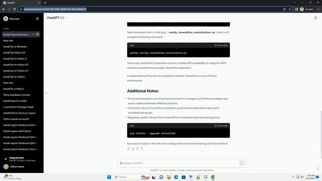
Task: Open Install Jupyter Notebook Tutorial chat
Action: click(20, 149)
